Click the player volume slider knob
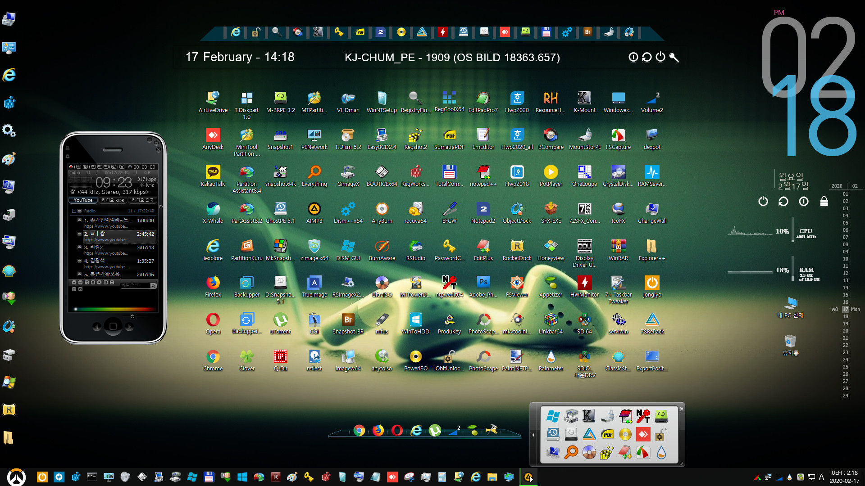The width and height of the screenshot is (865, 486). (132, 316)
